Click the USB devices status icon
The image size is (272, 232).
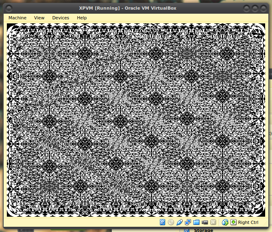pos(179,222)
